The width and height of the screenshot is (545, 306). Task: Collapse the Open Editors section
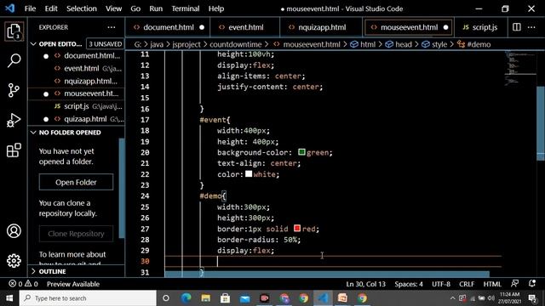pos(33,44)
